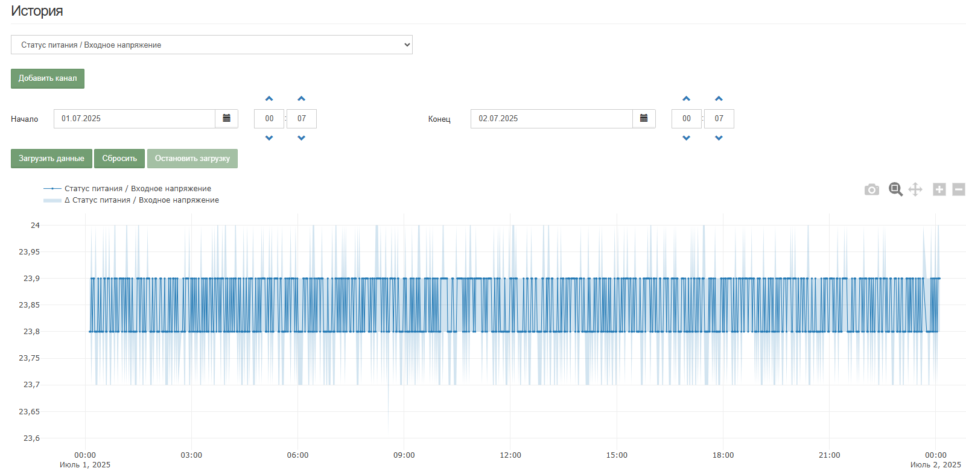This screenshot has width=966, height=474.
Task: Focus the Начало date field
Action: point(135,119)
